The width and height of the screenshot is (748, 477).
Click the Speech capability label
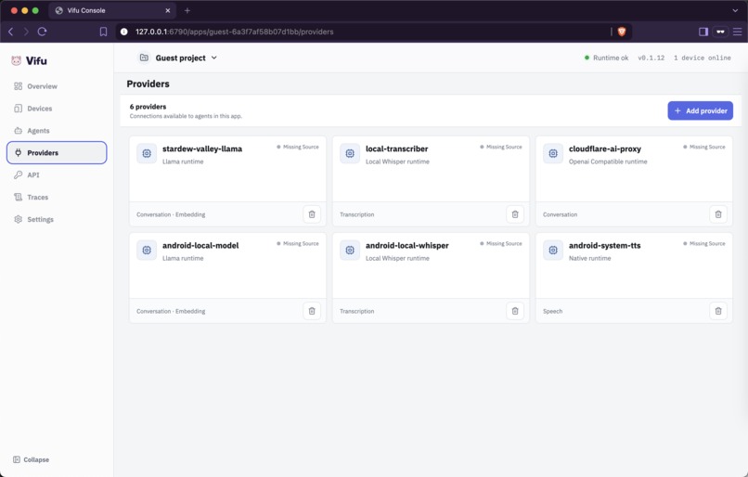(552, 311)
